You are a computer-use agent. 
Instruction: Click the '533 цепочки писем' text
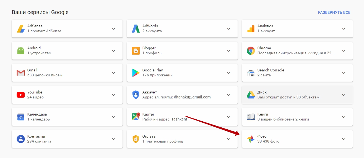[x=45, y=75]
